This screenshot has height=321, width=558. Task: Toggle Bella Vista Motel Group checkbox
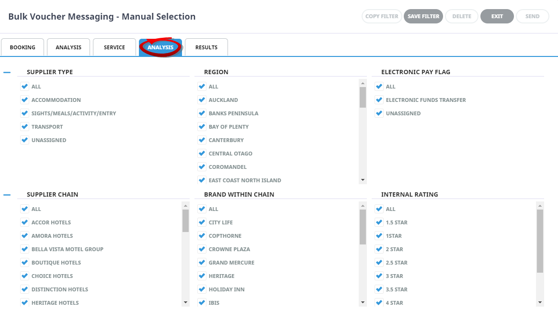tap(24, 249)
